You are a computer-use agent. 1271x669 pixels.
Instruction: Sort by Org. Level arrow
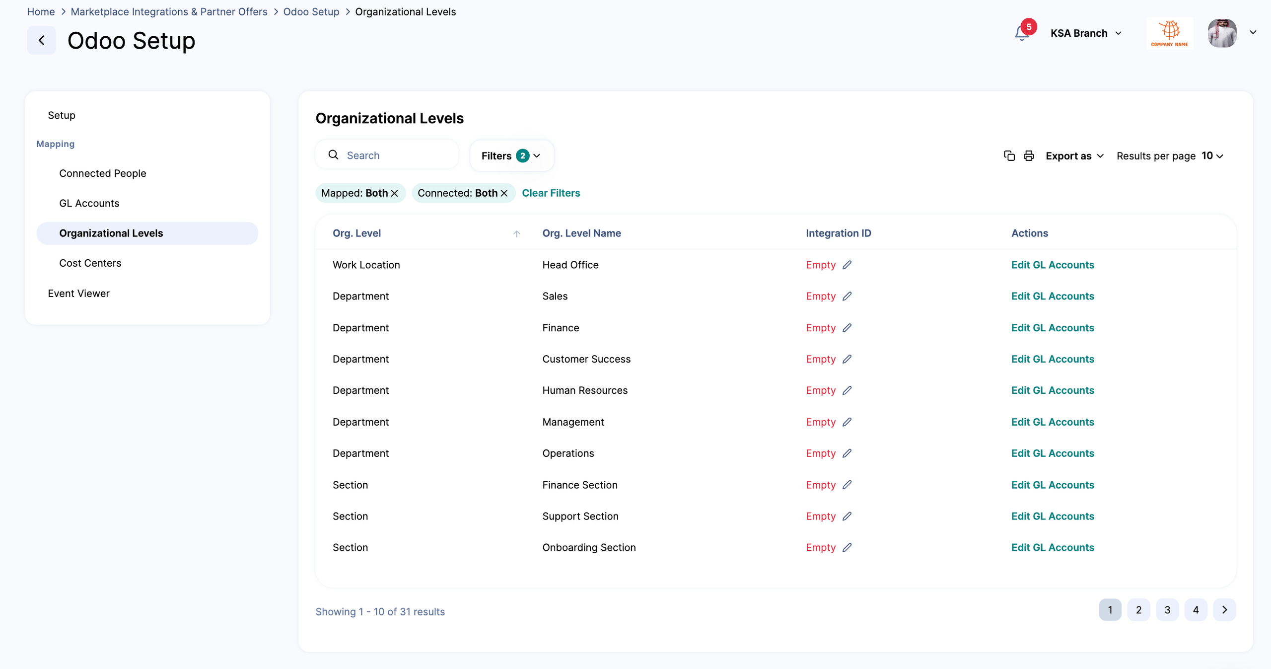(516, 233)
